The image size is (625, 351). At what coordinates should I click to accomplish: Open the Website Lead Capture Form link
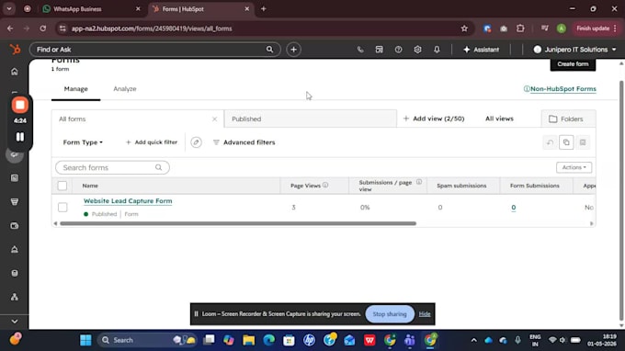[128, 201]
